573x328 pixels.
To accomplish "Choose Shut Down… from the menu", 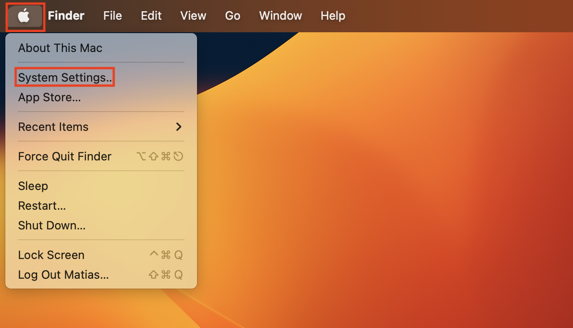I will coord(51,225).
